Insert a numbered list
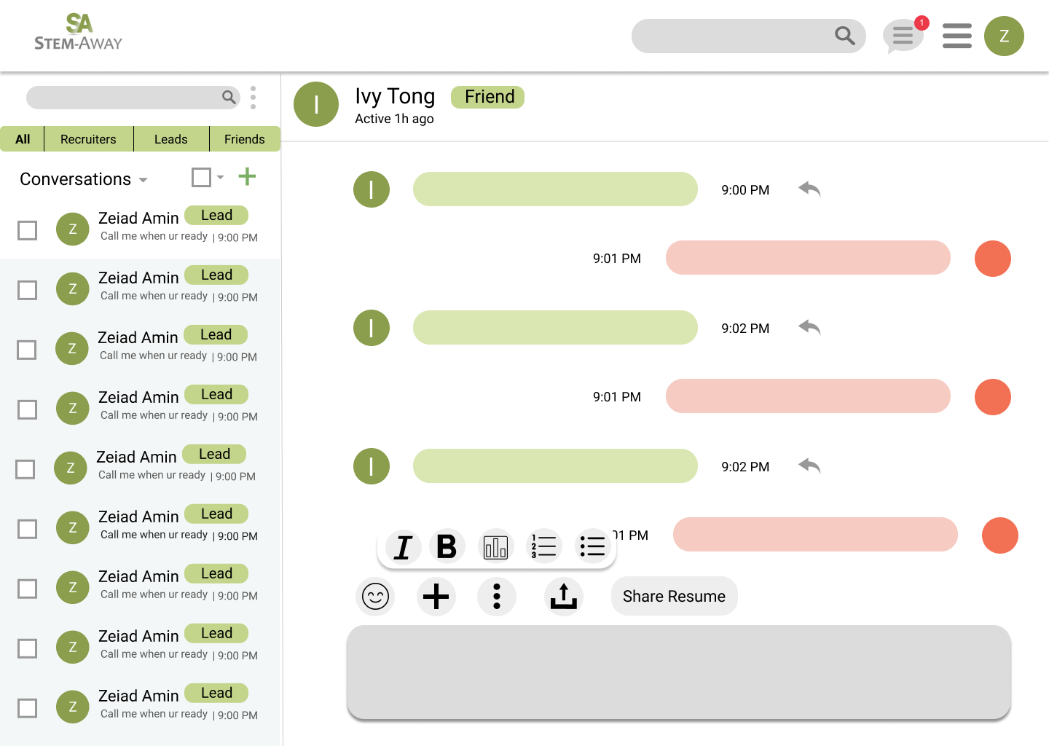 click(x=543, y=546)
